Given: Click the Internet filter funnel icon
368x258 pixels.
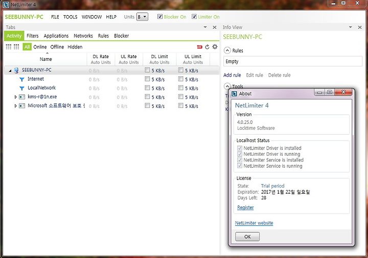Looking at the screenshot, I should (x=22, y=80).
